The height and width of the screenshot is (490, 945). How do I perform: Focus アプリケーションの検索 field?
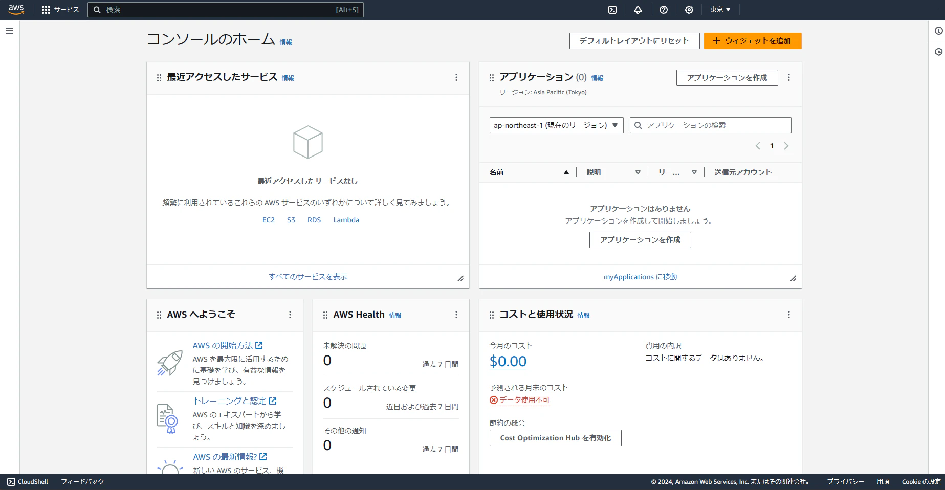pos(711,125)
